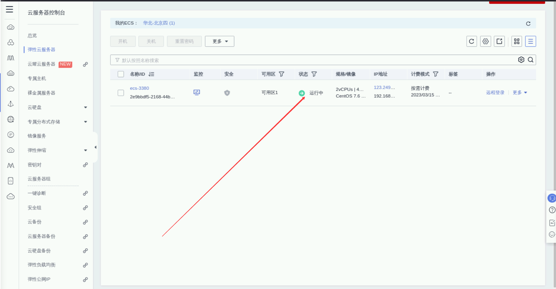
Task: Click the external link icon beside 一键诊断
Action: (85, 193)
